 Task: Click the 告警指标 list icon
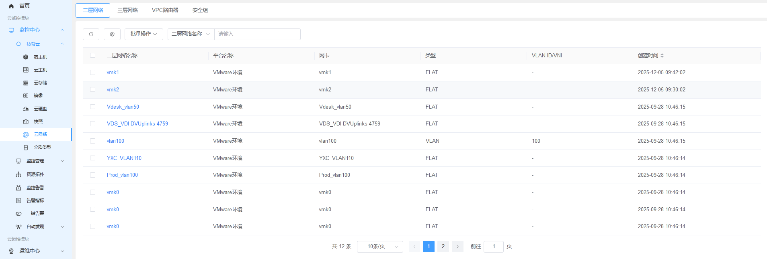click(x=18, y=200)
